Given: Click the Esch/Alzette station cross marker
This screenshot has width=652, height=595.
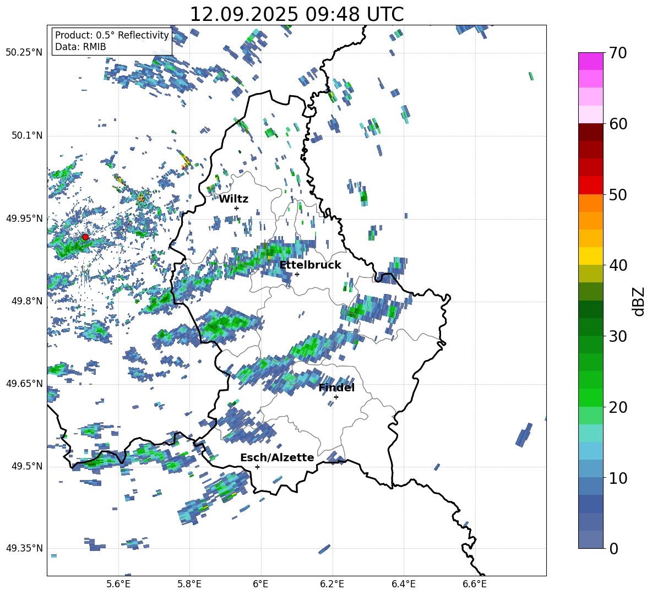Looking at the screenshot, I should pos(257,467).
